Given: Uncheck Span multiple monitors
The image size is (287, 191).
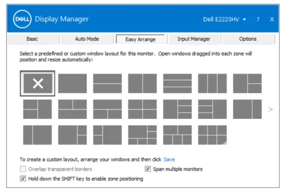Looking at the screenshot, I should (x=148, y=169).
